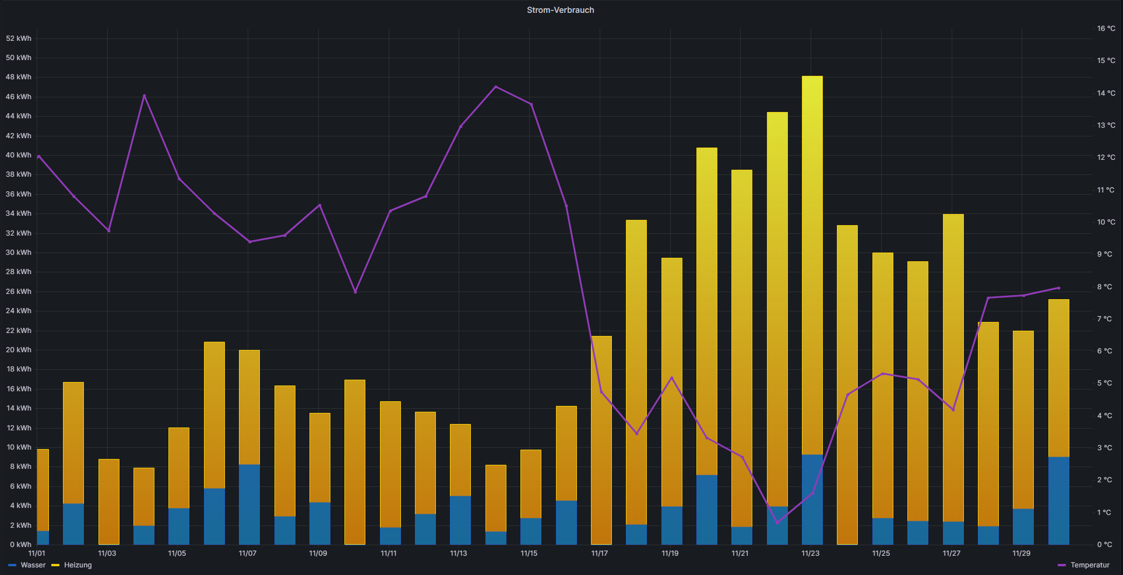Click the 52 kWh y-axis label
The image size is (1123, 575).
click(19, 38)
